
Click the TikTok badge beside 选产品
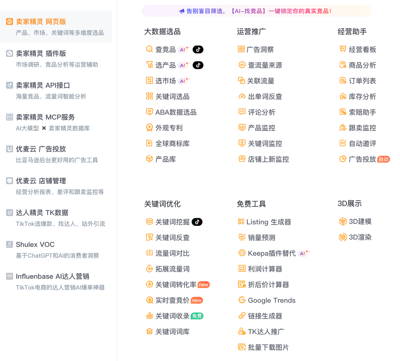(x=198, y=65)
